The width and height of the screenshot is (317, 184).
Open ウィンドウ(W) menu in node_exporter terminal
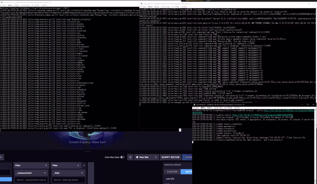tap(35, 6)
